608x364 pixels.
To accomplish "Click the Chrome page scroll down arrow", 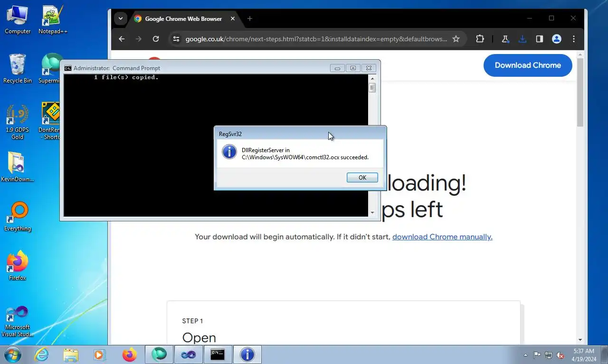I will pyautogui.click(x=580, y=340).
